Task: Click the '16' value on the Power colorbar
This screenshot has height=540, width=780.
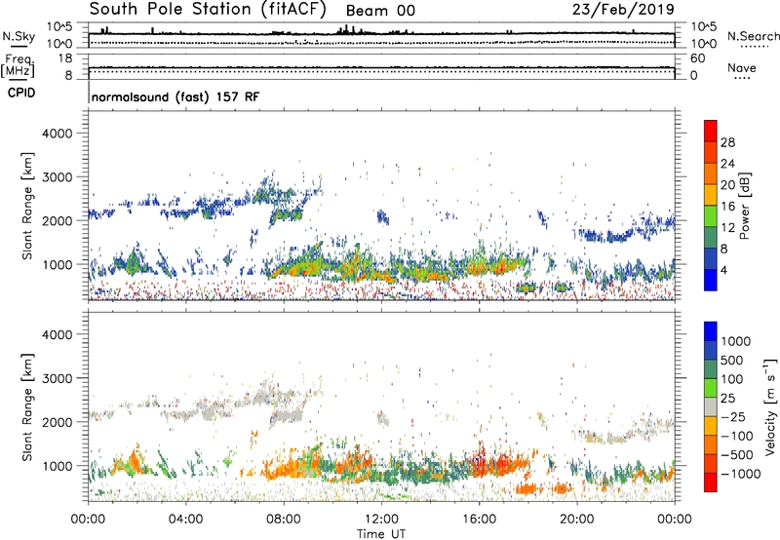Action: pos(727,207)
